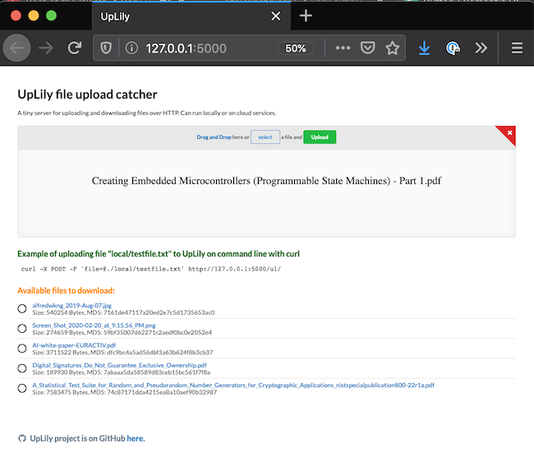Dismiss the drop area with red X corner
The height and width of the screenshot is (471, 534).
pos(509,133)
